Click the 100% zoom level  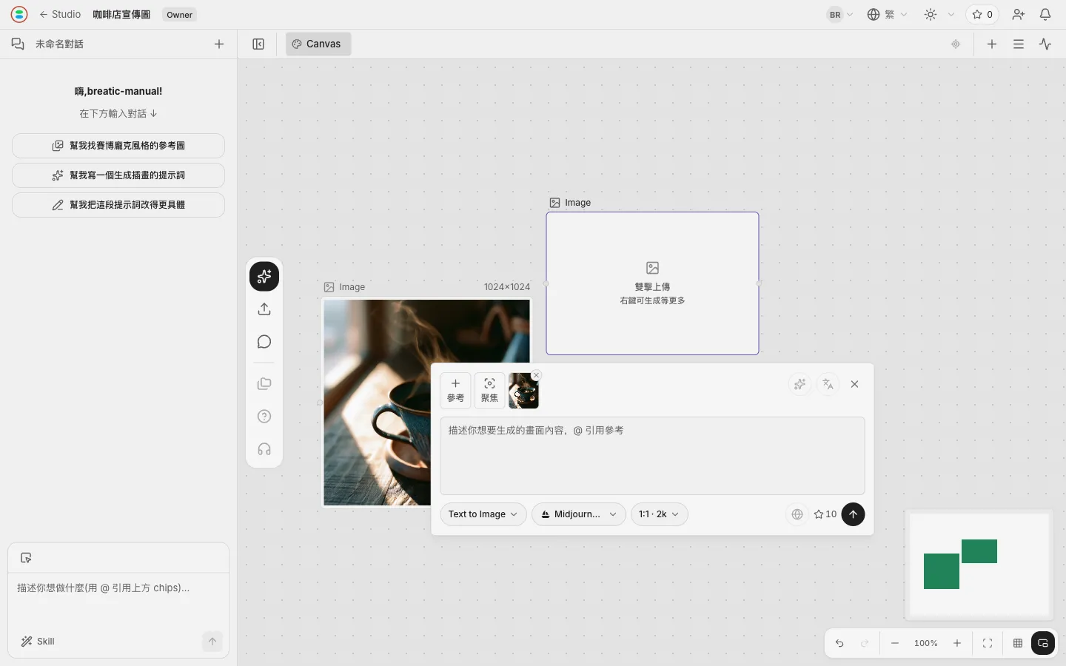(x=926, y=643)
